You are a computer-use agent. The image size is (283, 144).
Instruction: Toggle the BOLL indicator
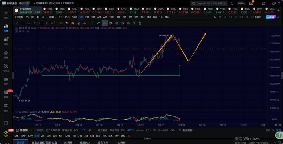point(77,131)
